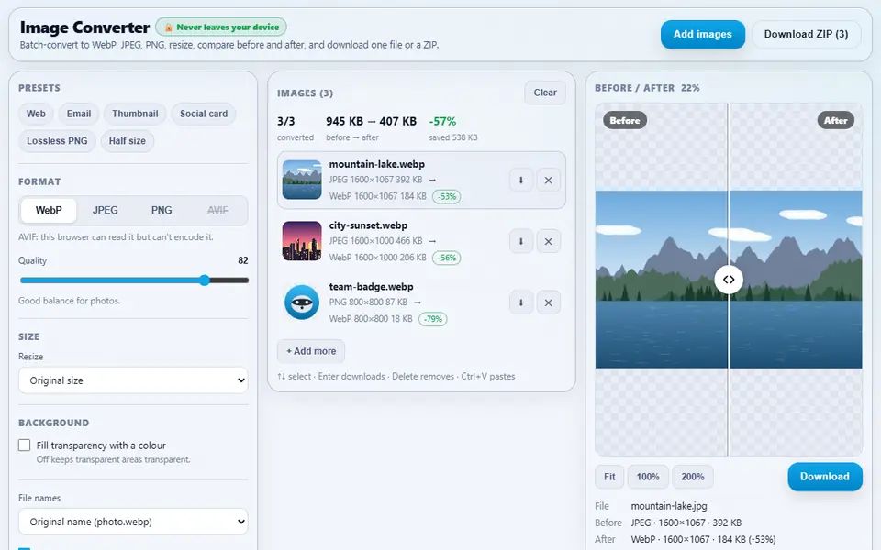Click the -53% savings badge

pos(447,197)
